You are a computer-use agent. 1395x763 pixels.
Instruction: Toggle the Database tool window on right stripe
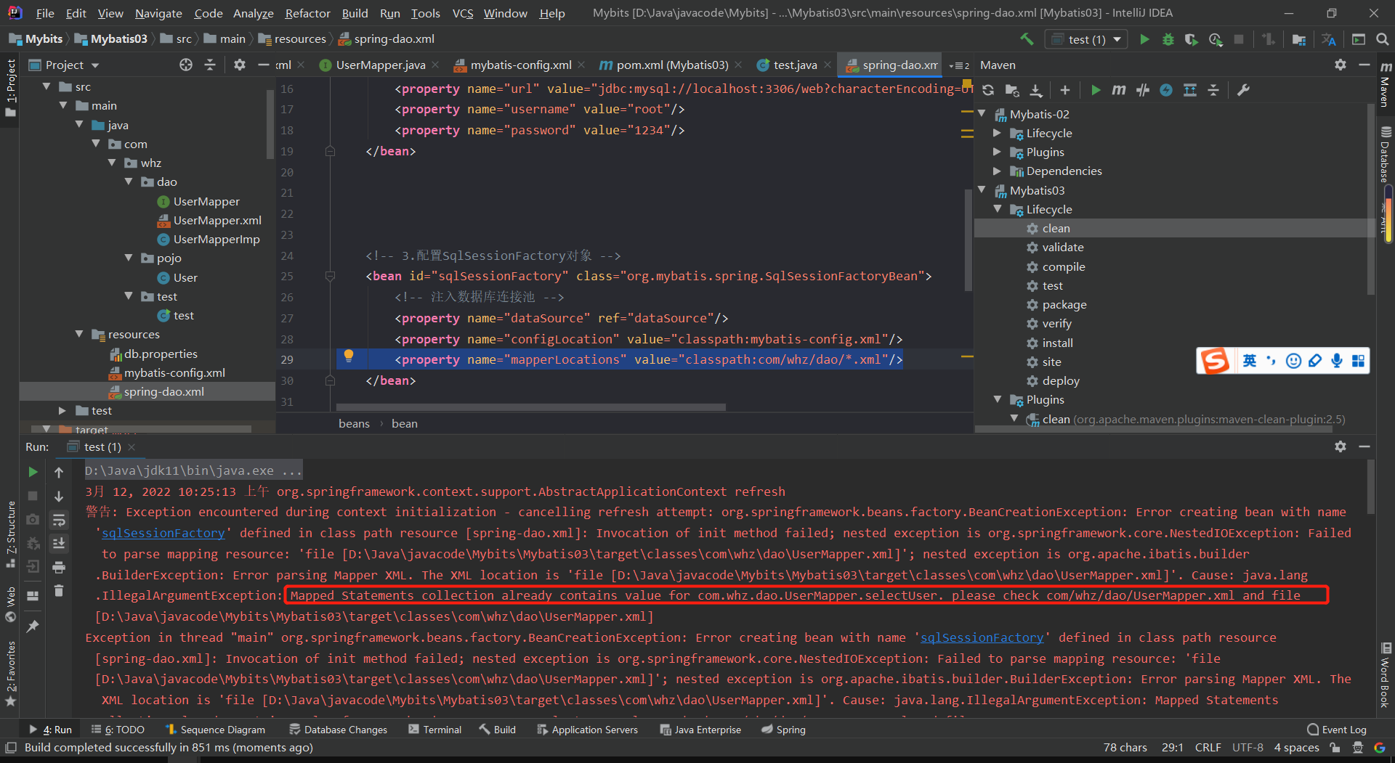tap(1385, 154)
